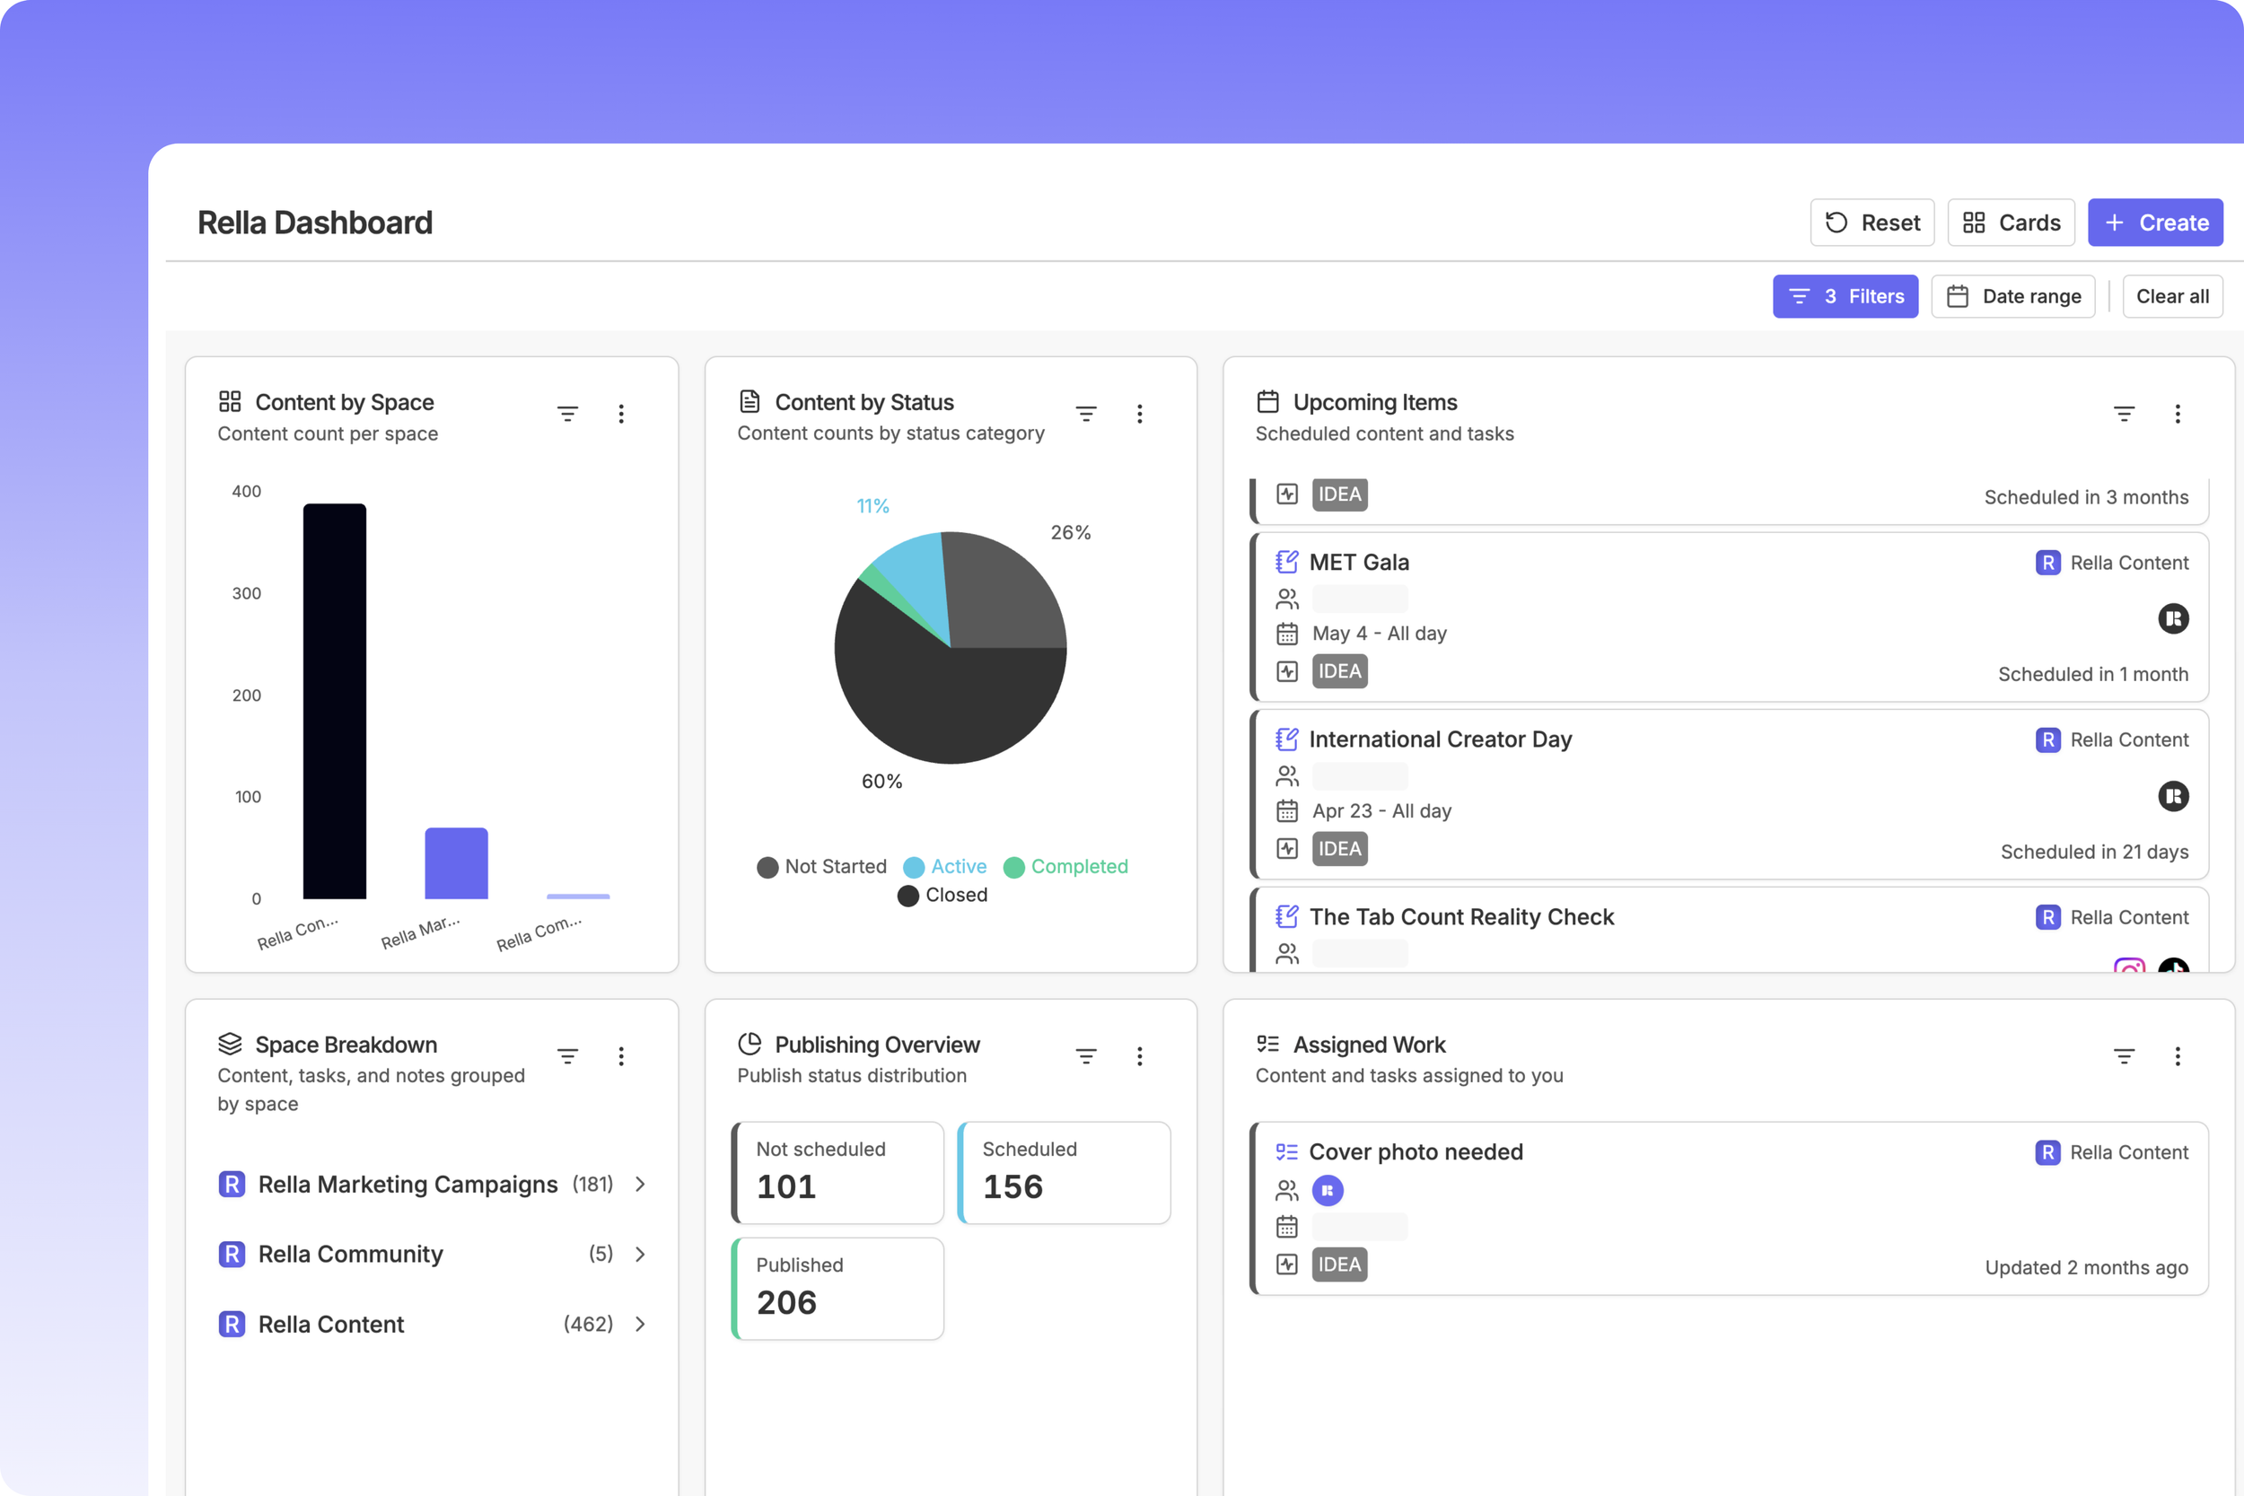The height and width of the screenshot is (1496, 2244).
Task: Open filter icon on Content by Space card
Action: [567, 413]
